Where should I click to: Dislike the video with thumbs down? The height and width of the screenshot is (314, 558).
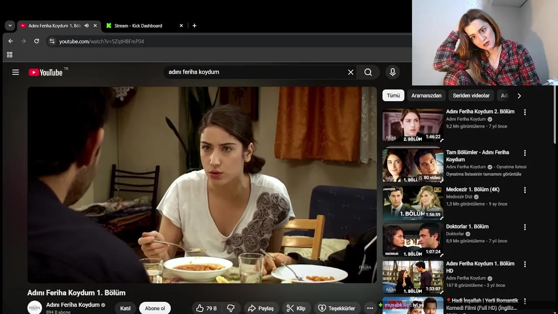(231, 308)
